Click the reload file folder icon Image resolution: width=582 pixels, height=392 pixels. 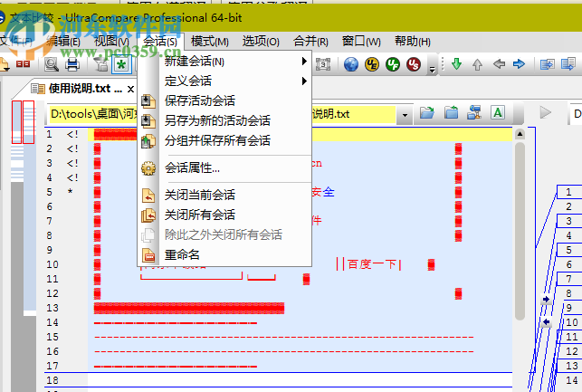pyautogui.click(x=452, y=112)
